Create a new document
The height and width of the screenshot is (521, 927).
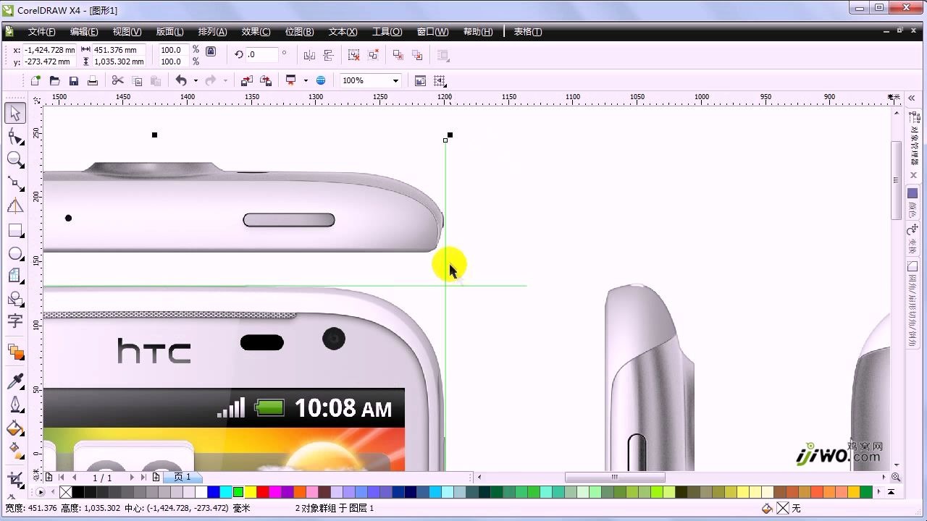click(x=35, y=80)
